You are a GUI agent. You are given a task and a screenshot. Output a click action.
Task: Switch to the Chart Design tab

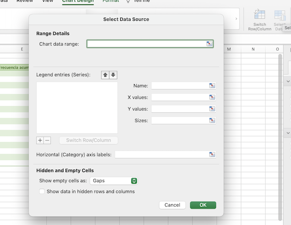coord(78,1)
